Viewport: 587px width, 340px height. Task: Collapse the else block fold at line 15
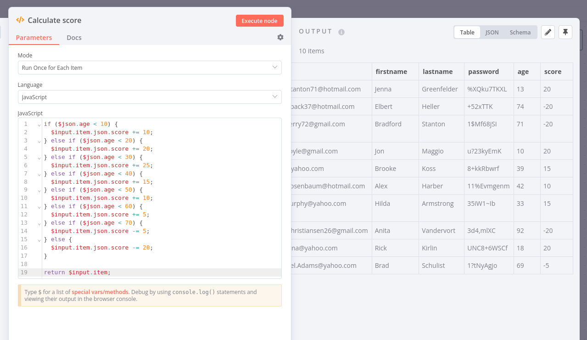pos(39,240)
